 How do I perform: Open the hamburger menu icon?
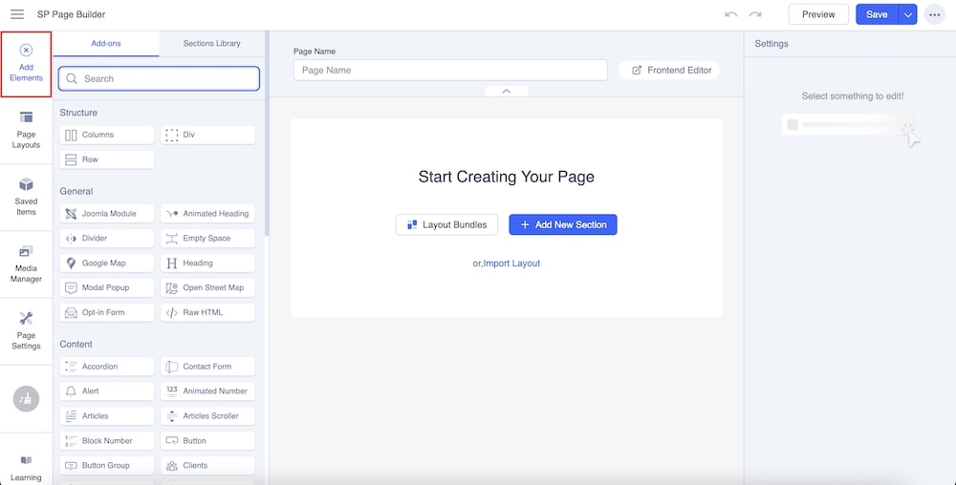click(17, 14)
